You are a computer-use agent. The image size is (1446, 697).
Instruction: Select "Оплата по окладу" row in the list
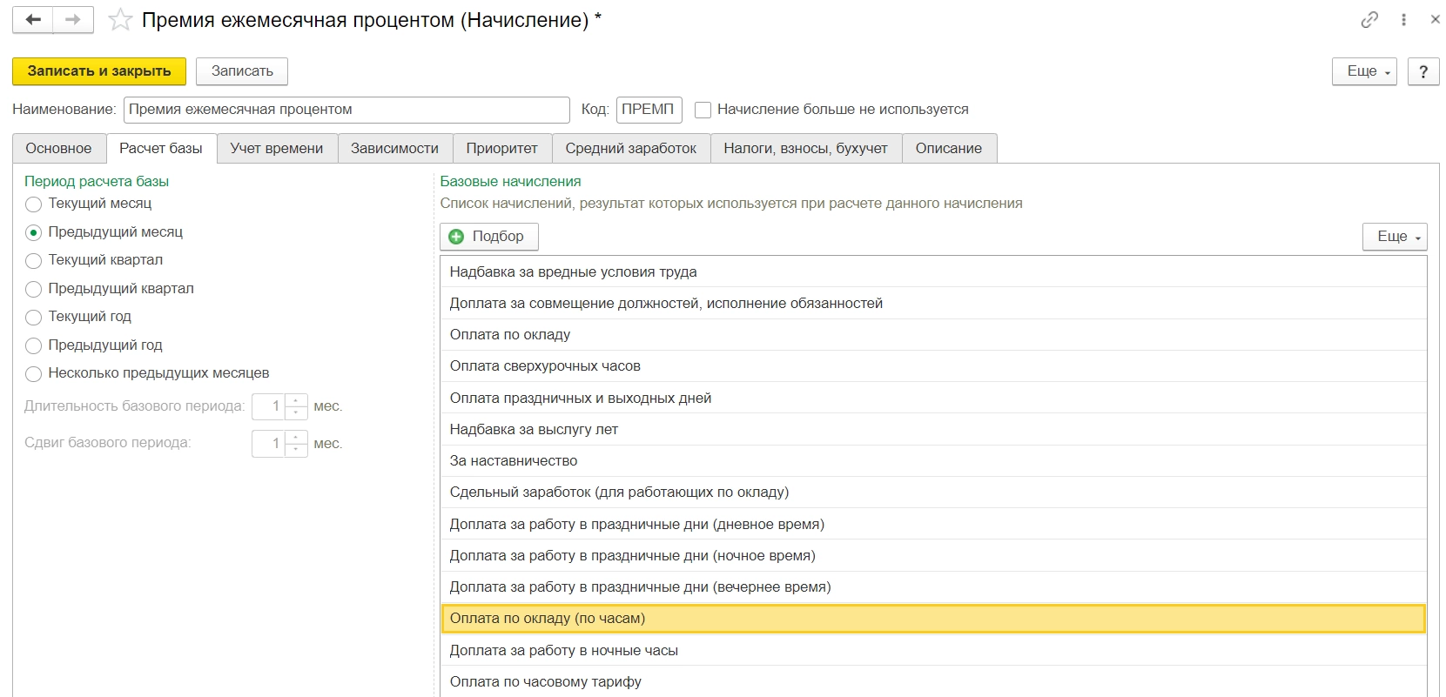(510, 335)
